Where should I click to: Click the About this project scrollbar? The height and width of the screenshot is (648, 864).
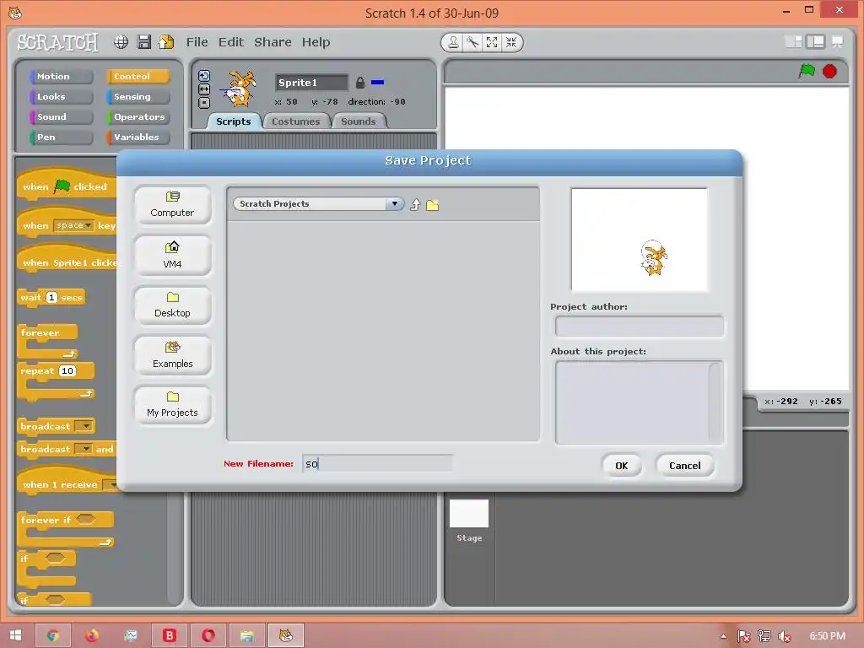tap(715, 402)
